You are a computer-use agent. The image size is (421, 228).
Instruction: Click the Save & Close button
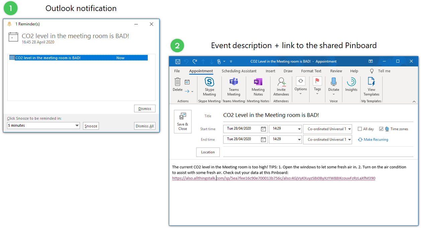tap(183, 122)
